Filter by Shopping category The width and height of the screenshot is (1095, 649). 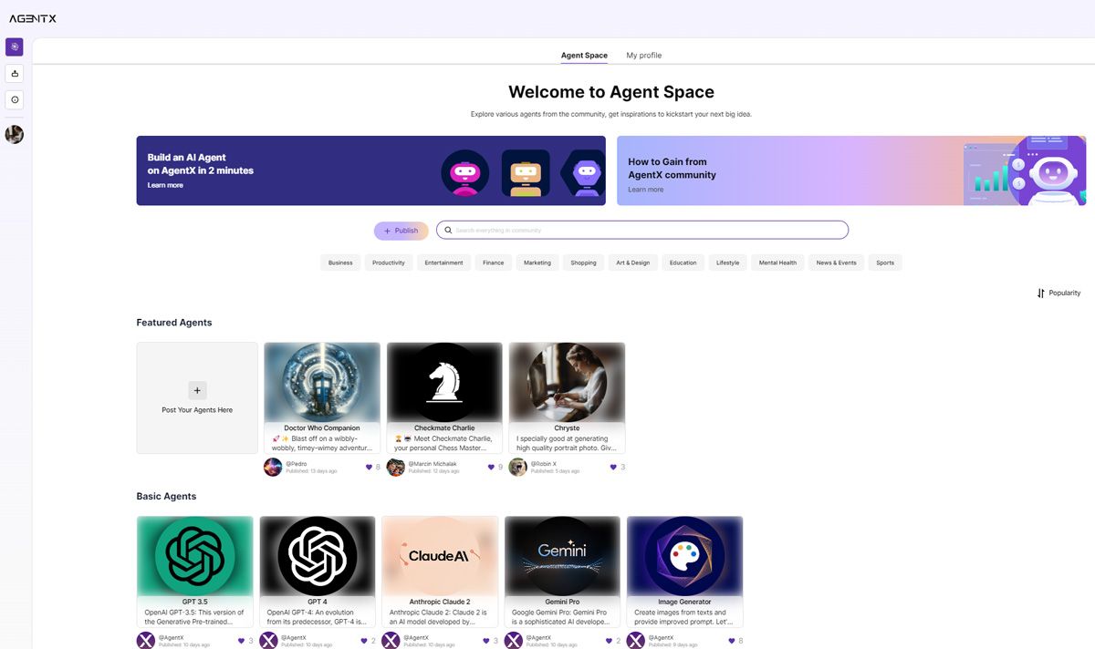(584, 263)
